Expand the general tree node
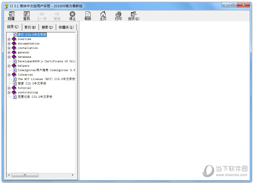The image size is (254, 183). point(9,52)
